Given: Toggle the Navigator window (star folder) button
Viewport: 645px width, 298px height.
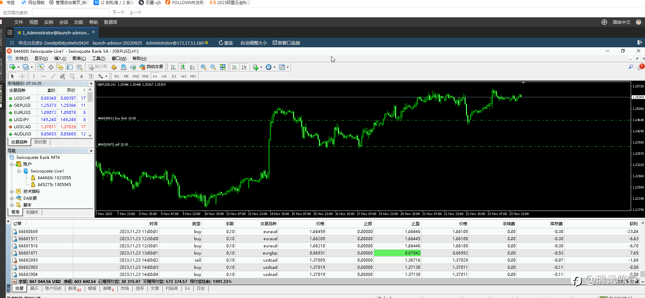Looking at the screenshot, I should click(60, 67).
